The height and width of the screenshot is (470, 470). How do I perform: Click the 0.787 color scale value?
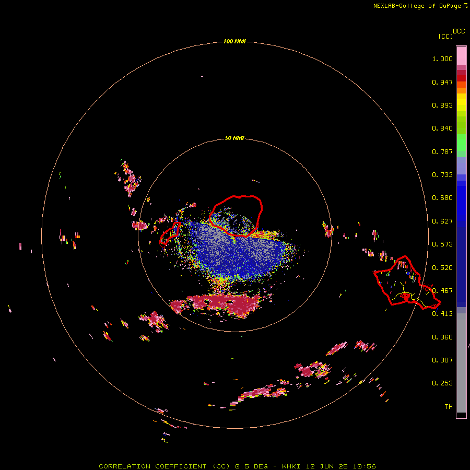coord(442,151)
